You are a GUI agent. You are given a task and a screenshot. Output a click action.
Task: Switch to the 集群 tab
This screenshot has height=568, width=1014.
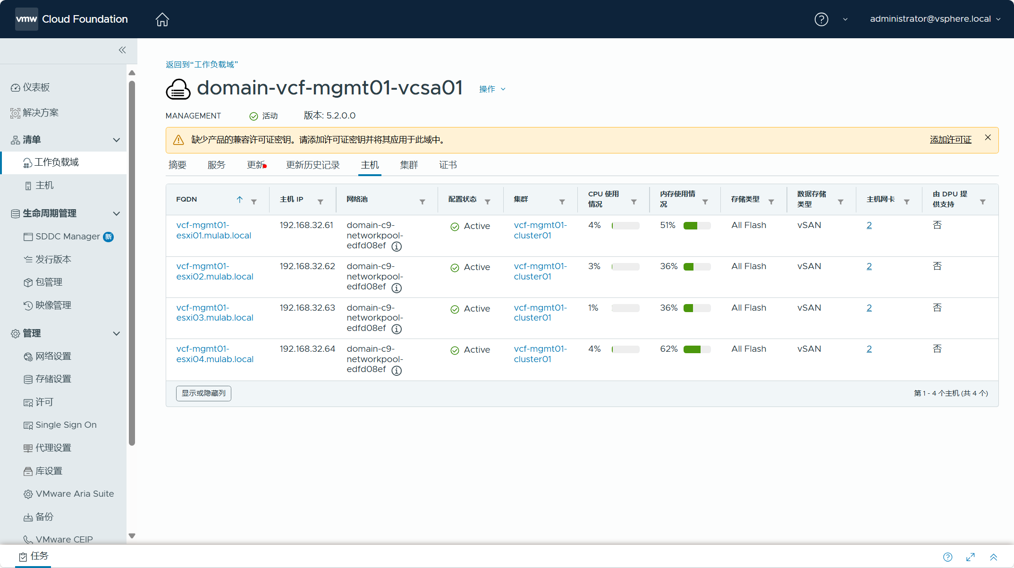[409, 165]
